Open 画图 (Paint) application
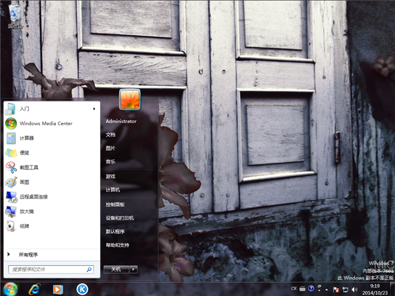395x296 pixels. [x=24, y=182]
